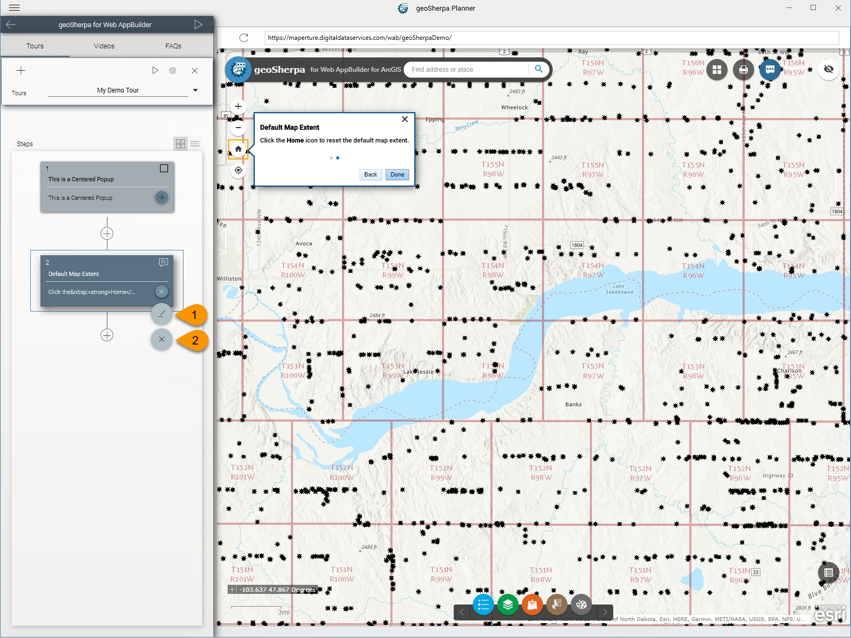Insert a step between steps 1 and 2

tap(107, 233)
